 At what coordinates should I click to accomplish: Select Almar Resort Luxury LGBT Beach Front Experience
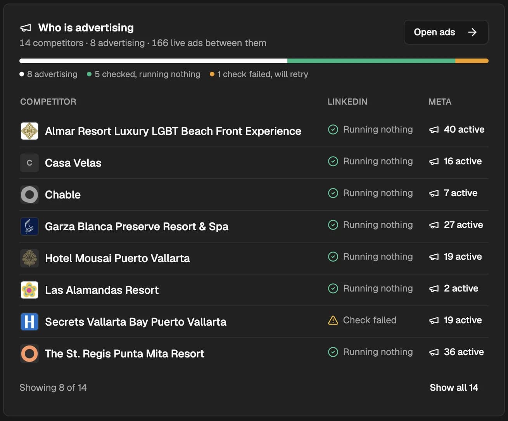point(173,131)
